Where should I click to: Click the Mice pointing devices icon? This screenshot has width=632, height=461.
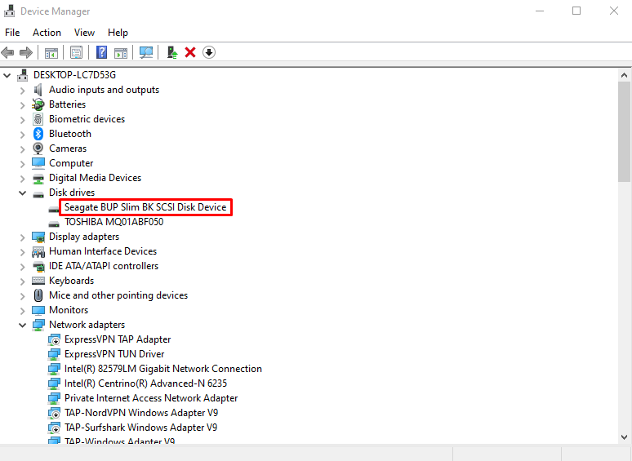[x=38, y=295]
